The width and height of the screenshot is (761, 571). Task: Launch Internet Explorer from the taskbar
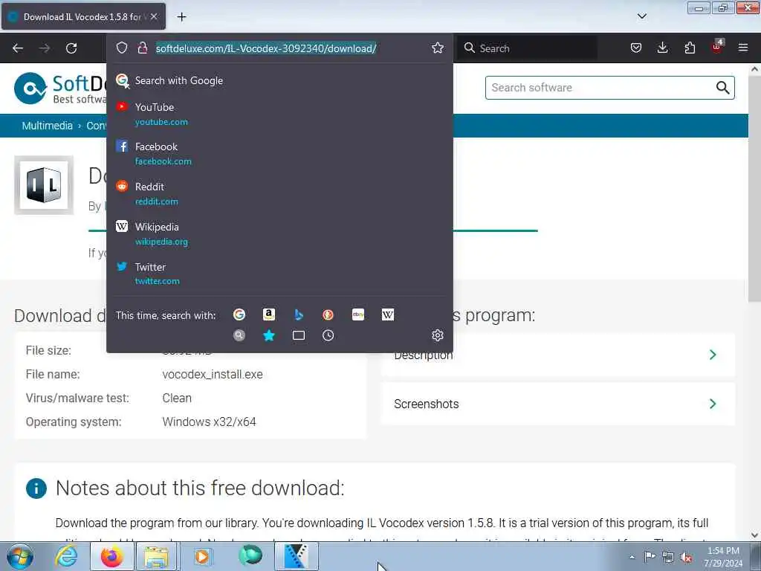pyautogui.click(x=66, y=556)
